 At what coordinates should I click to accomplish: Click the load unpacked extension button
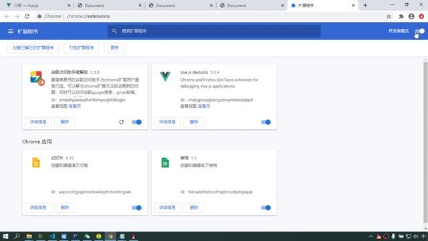(x=33, y=48)
